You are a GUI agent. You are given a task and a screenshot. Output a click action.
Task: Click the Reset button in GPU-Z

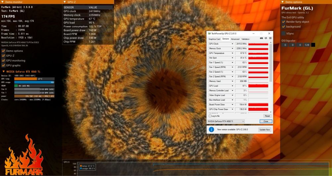267,116
